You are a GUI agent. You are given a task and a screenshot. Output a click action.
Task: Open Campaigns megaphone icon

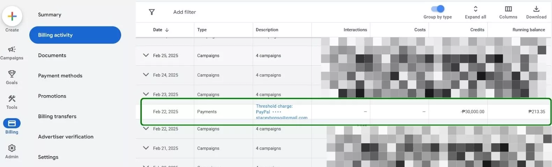(x=12, y=49)
